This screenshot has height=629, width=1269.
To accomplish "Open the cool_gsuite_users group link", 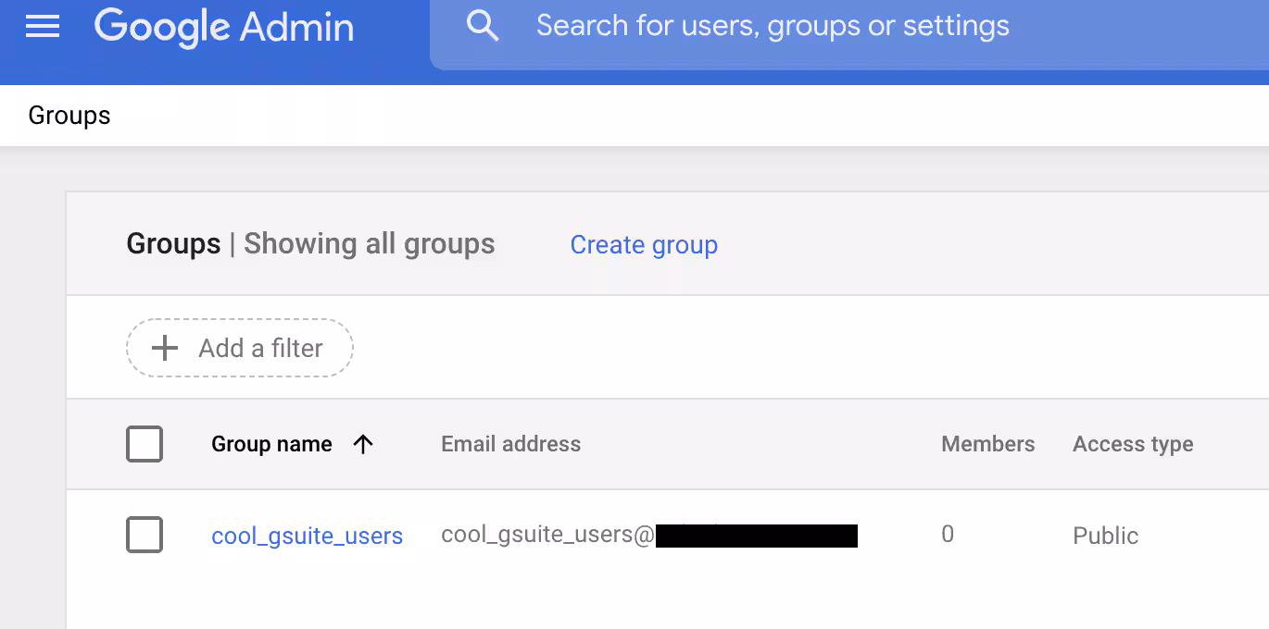I will tap(307, 536).
